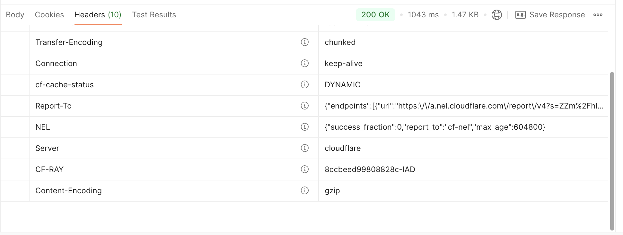Click info icon next to Connection header
The height and width of the screenshot is (235, 623).
(x=304, y=63)
